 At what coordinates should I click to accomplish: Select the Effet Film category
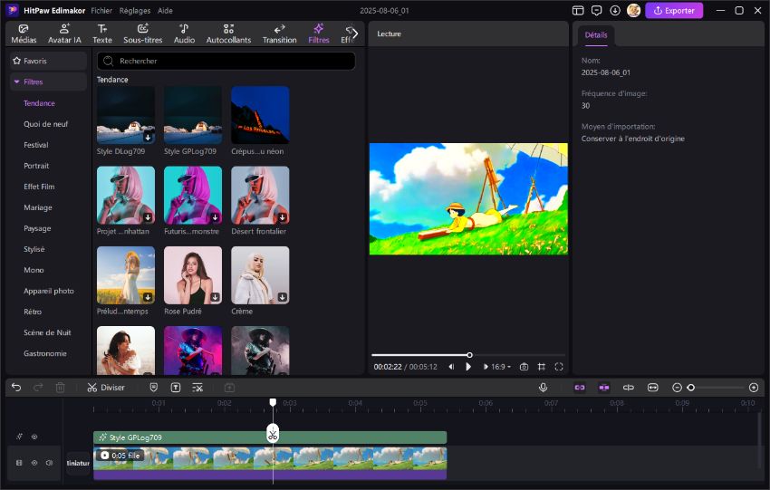click(x=39, y=187)
